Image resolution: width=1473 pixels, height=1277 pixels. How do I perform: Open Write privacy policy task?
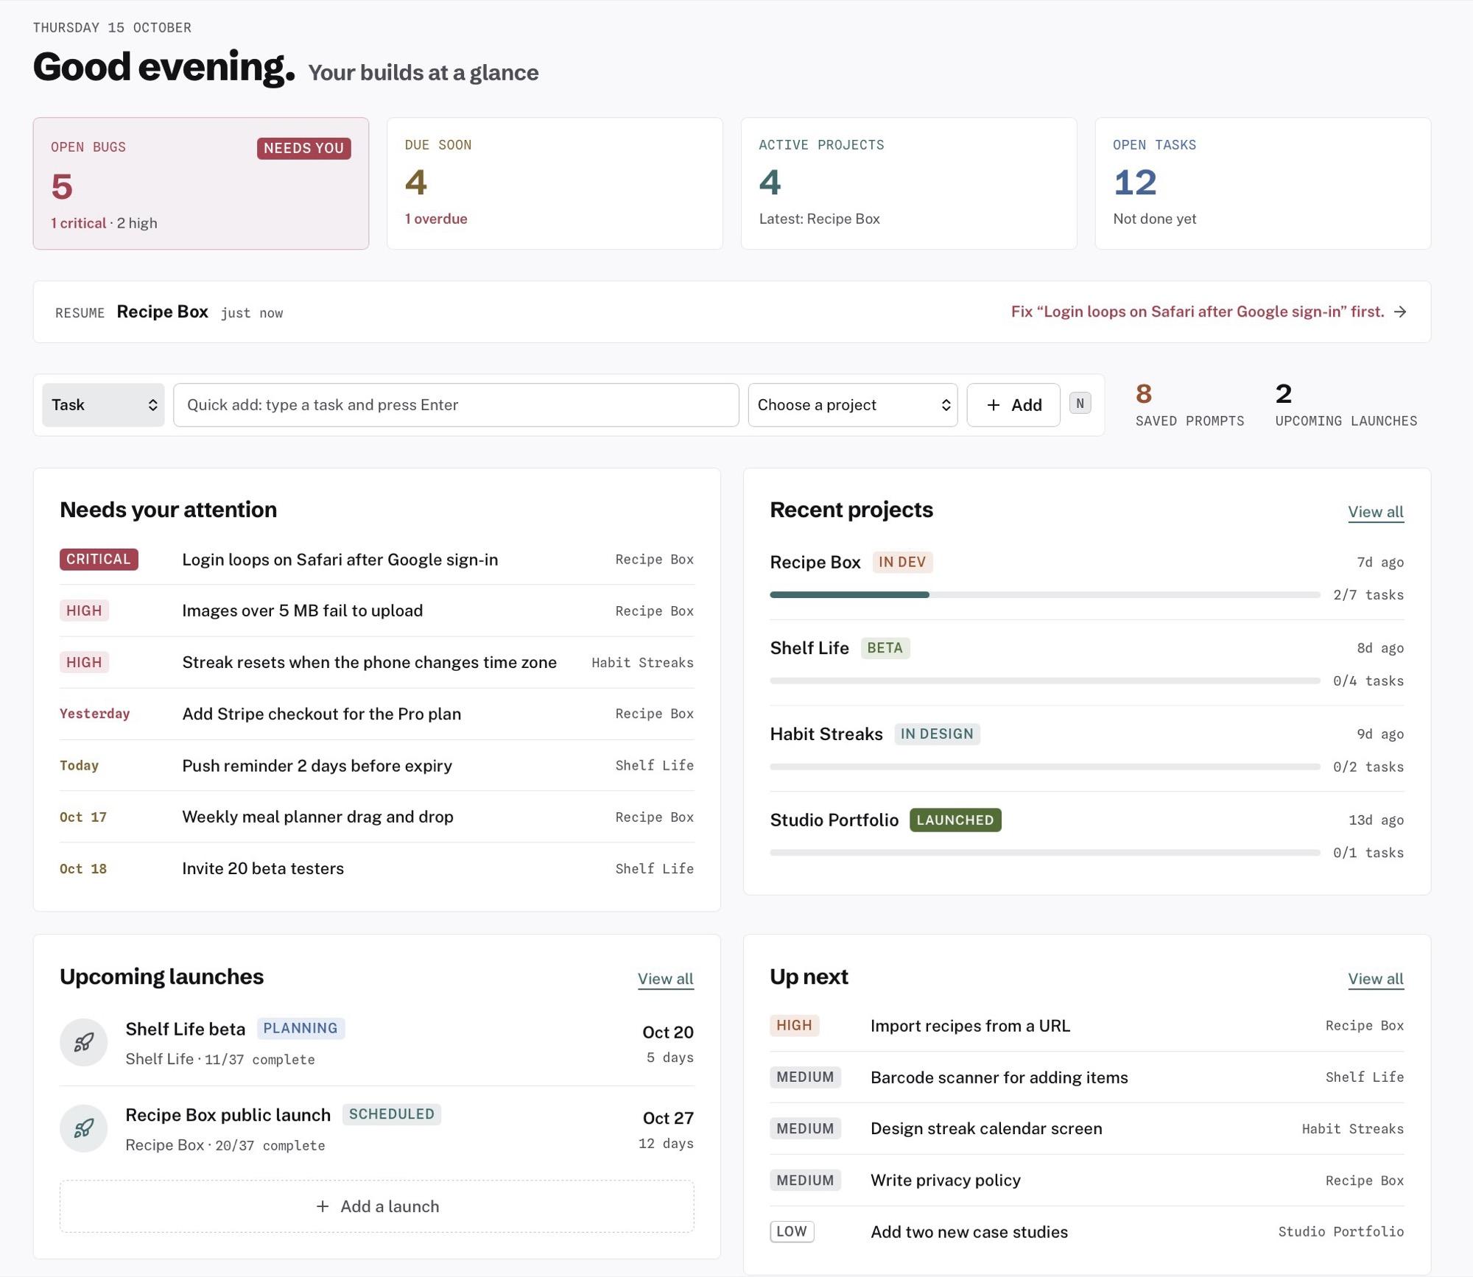1087,1181
